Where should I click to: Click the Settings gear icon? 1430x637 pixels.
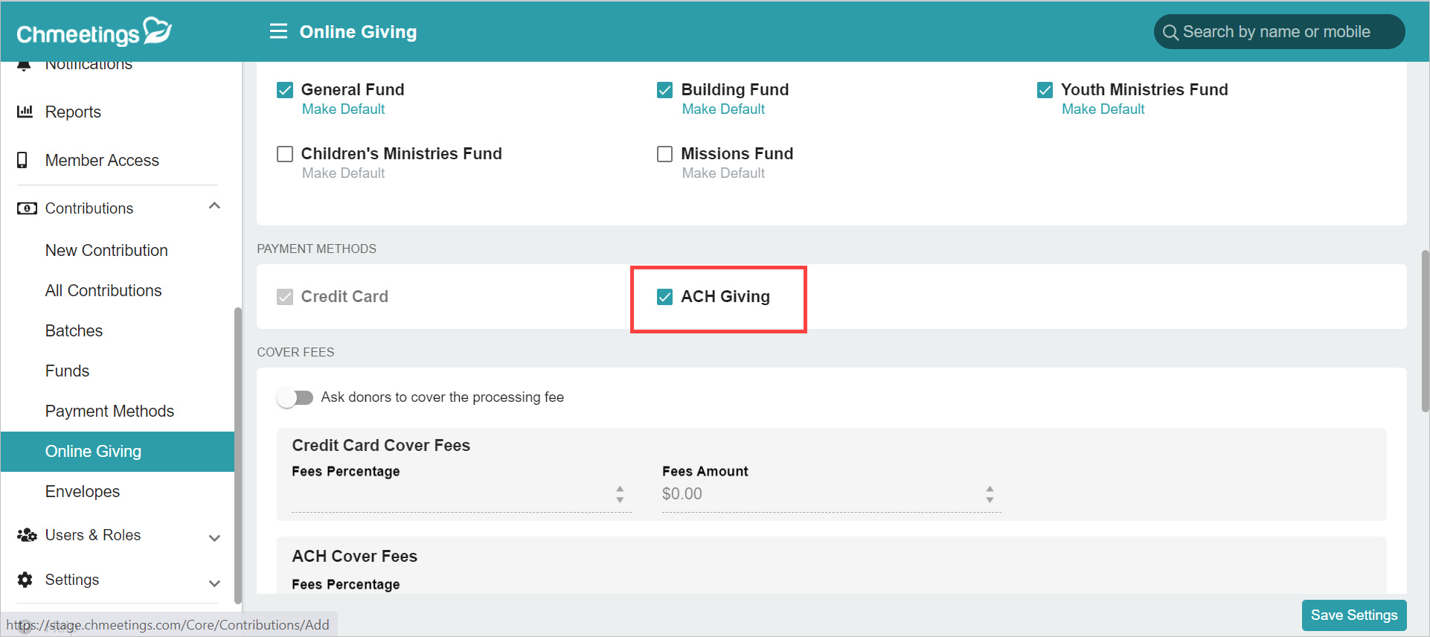(25, 580)
